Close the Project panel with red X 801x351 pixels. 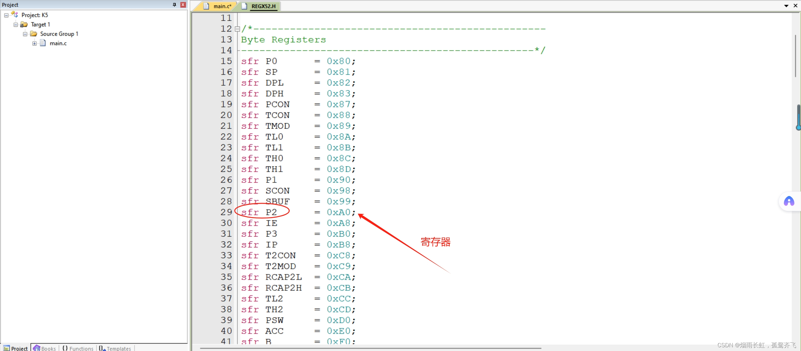(183, 5)
